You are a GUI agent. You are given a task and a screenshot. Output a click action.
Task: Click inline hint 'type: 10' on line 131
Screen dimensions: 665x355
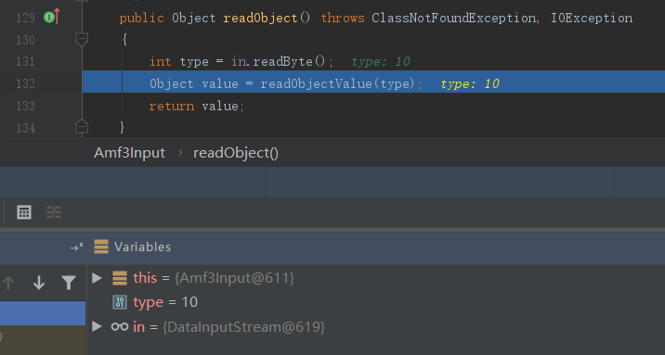(x=381, y=62)
